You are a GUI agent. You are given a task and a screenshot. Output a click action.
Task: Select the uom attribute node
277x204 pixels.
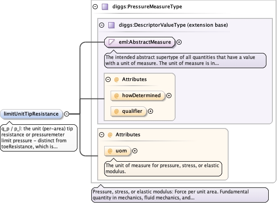(118, 151)
